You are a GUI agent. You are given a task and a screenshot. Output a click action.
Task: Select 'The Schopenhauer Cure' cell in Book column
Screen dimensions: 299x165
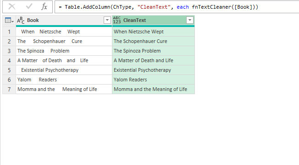pos(64,41)
